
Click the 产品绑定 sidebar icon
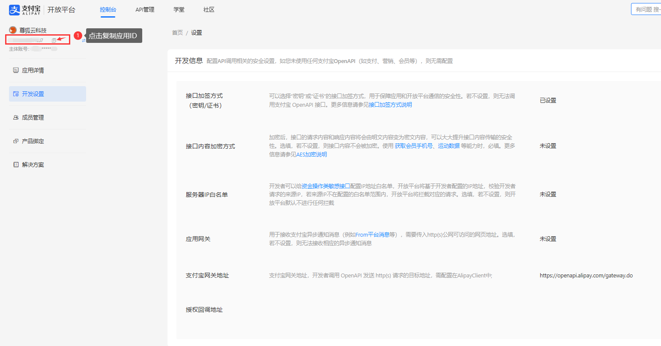point(16,141)
